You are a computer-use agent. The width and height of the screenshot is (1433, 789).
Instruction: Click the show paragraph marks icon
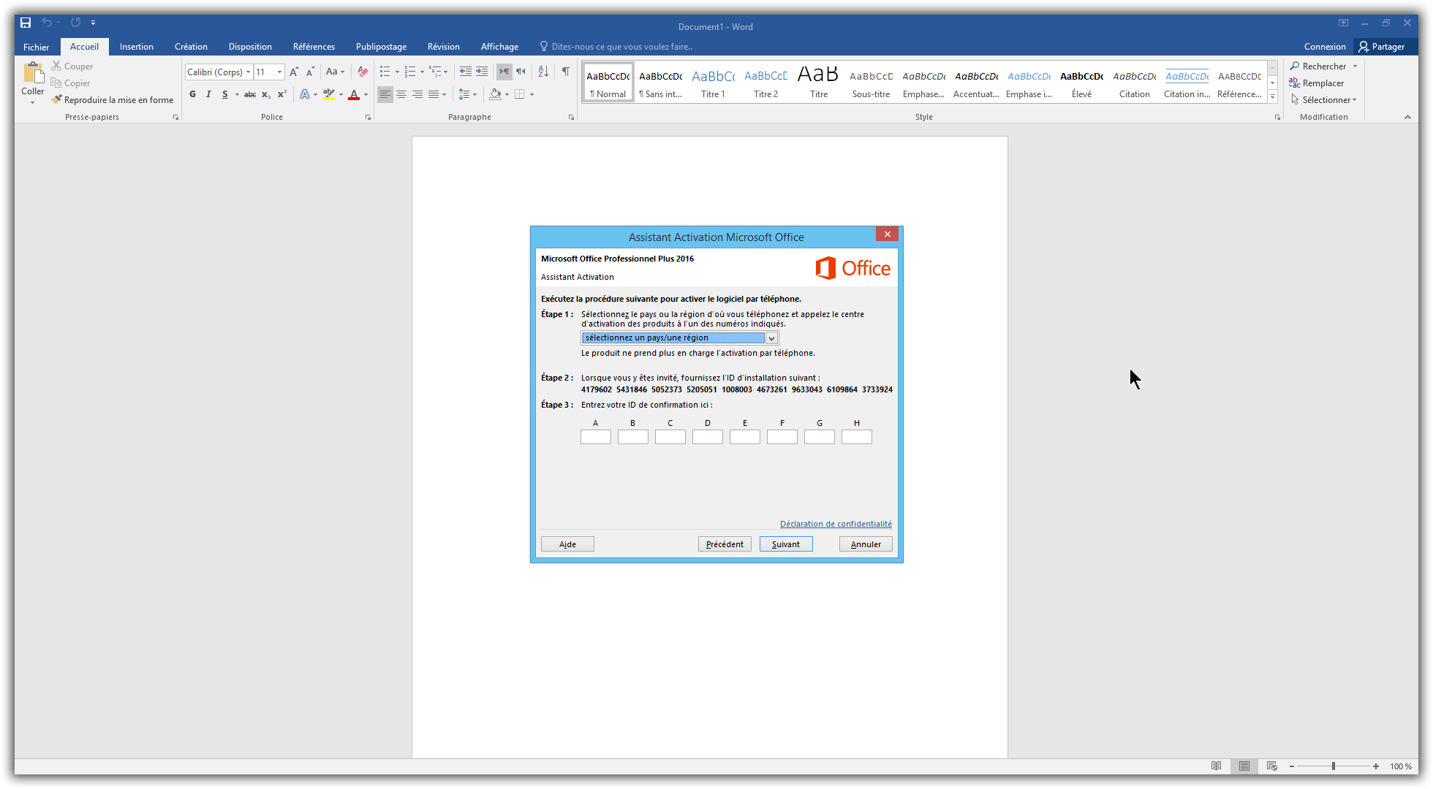(565, 72)
